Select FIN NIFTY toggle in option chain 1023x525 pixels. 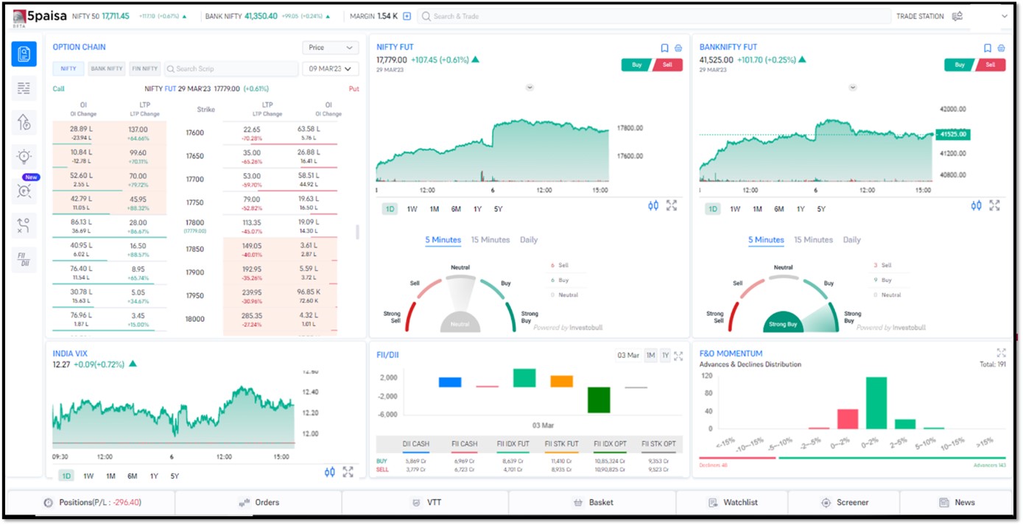pos(145,68)
